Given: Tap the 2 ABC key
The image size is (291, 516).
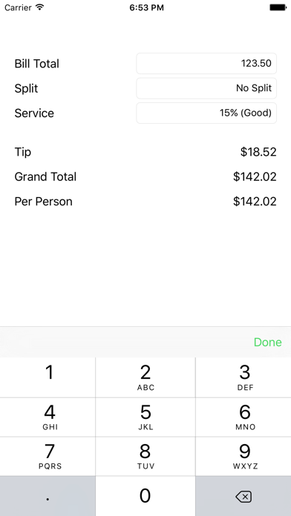Looking at the screenshot, I should 145,377.
